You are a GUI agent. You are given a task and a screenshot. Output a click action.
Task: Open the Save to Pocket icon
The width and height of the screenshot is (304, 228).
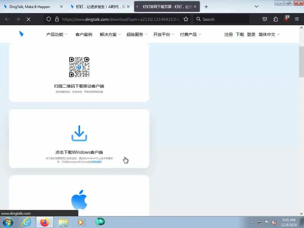point(265,19)
